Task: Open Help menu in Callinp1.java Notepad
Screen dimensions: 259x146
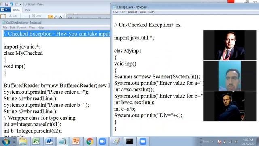Action: point(151,12)
